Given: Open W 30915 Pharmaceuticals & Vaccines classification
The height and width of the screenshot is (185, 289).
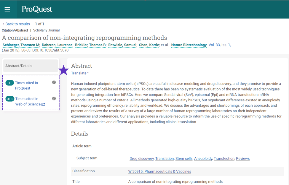Looking at the screenshot, I should tap(159, 171).
